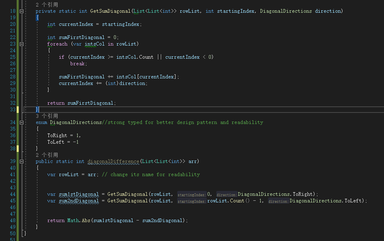Click line number 44 in the gutter
The height and width of the screenshot is (241, 384).
point(13,194)
